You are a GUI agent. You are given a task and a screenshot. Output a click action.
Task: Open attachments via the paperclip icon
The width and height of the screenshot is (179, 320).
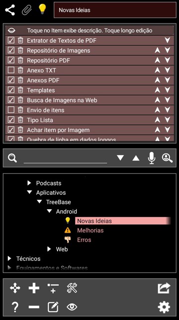coord(27,10)
